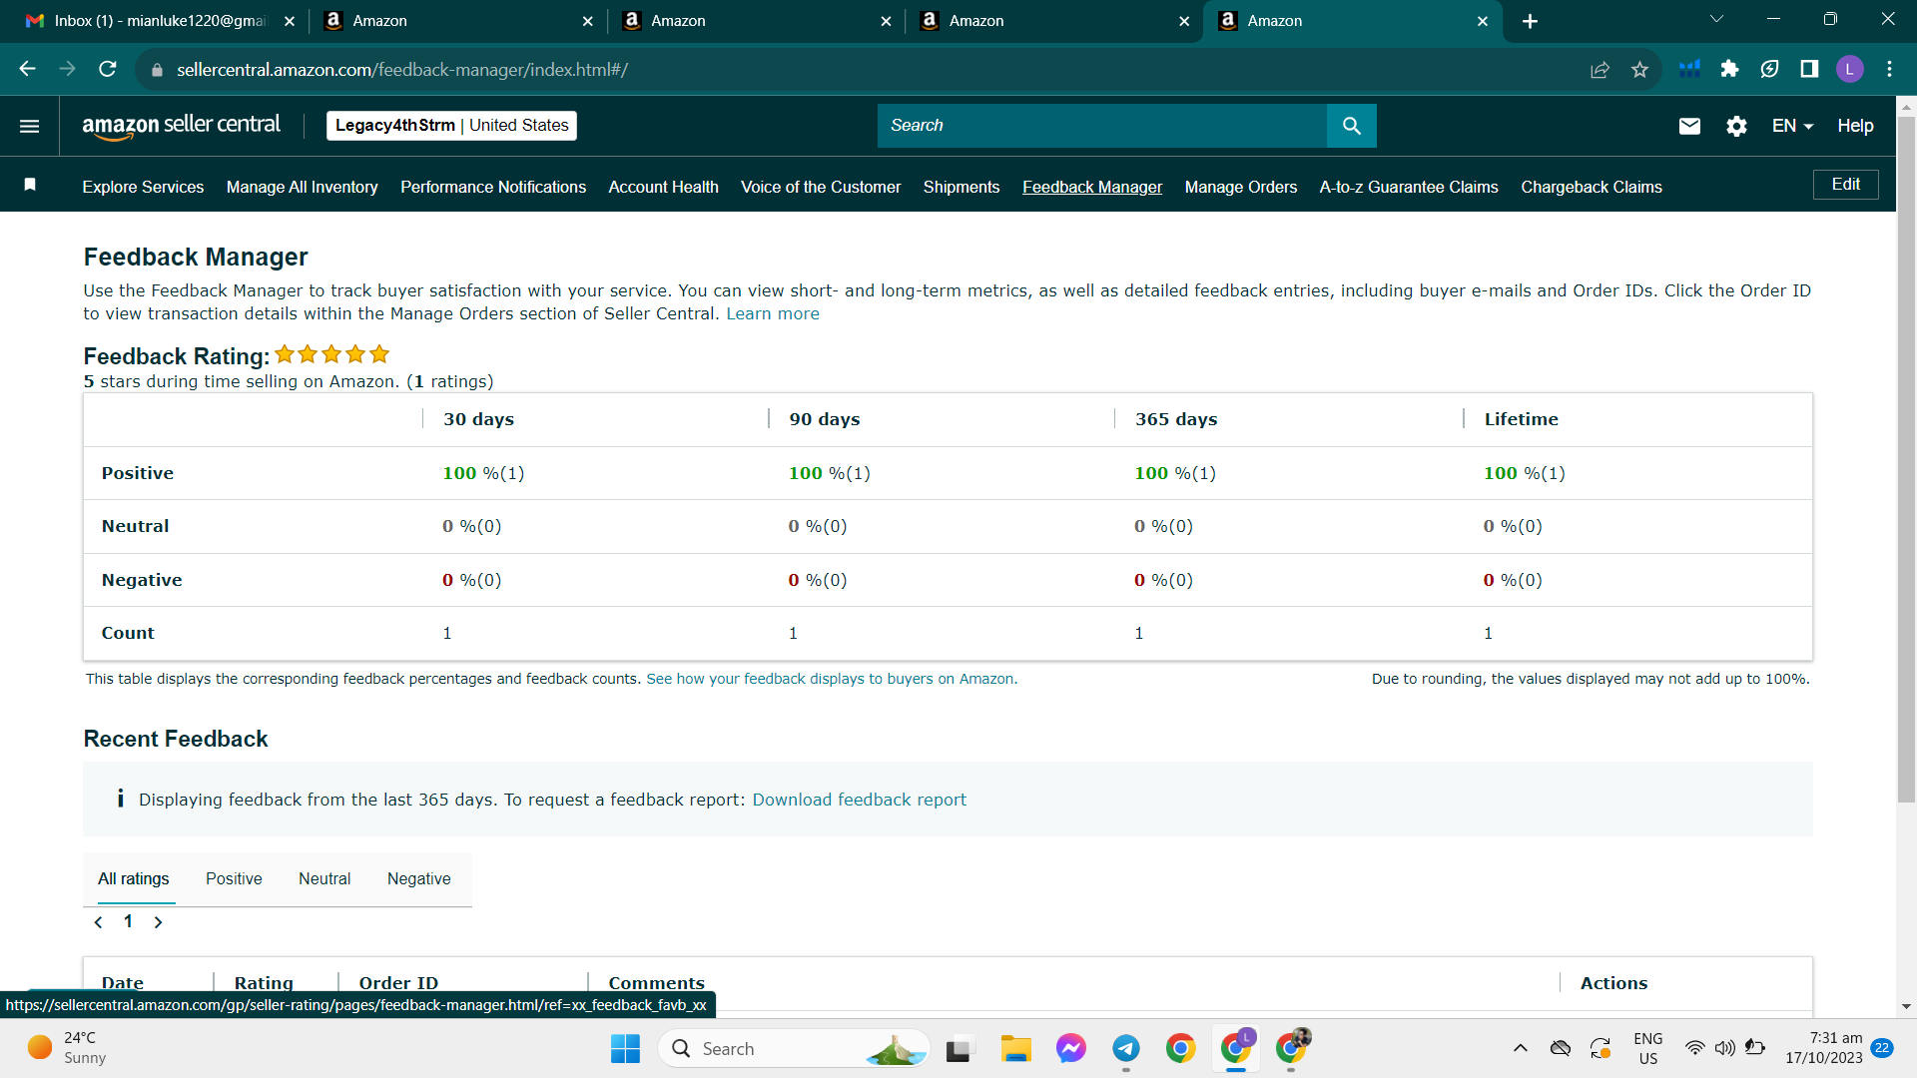Screen dimensions: 1917x1078
Task: Open Performance Notifications page
Action: pyautogui.click(x=493, y=188)
